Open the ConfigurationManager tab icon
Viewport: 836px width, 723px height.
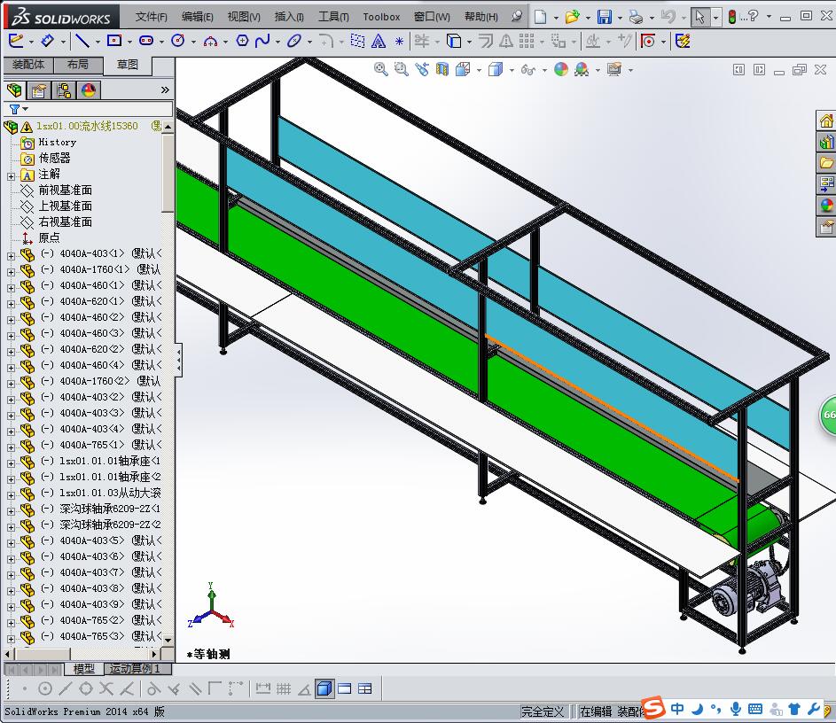[64, 90]
